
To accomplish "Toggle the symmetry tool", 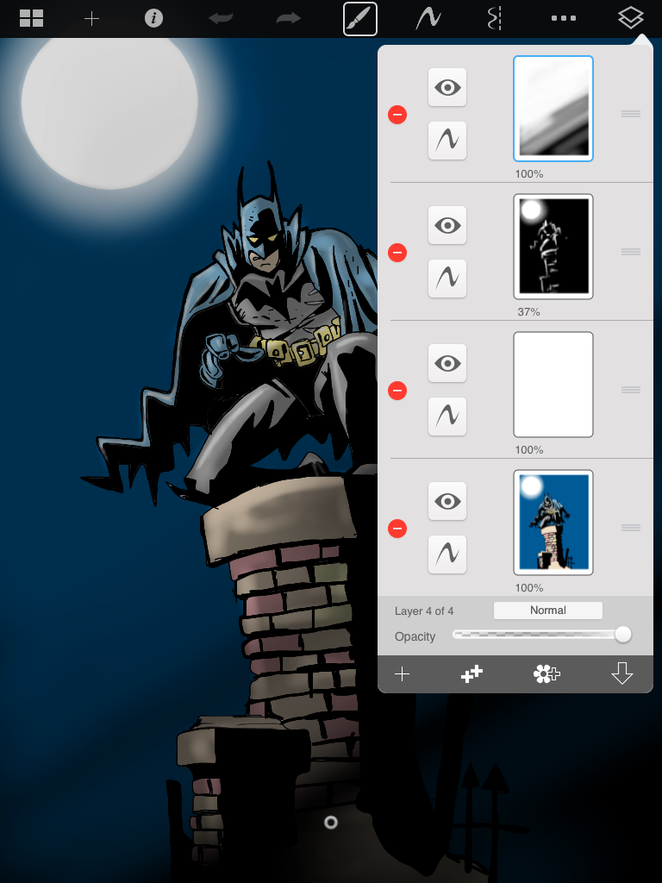I will click(494, 19).
